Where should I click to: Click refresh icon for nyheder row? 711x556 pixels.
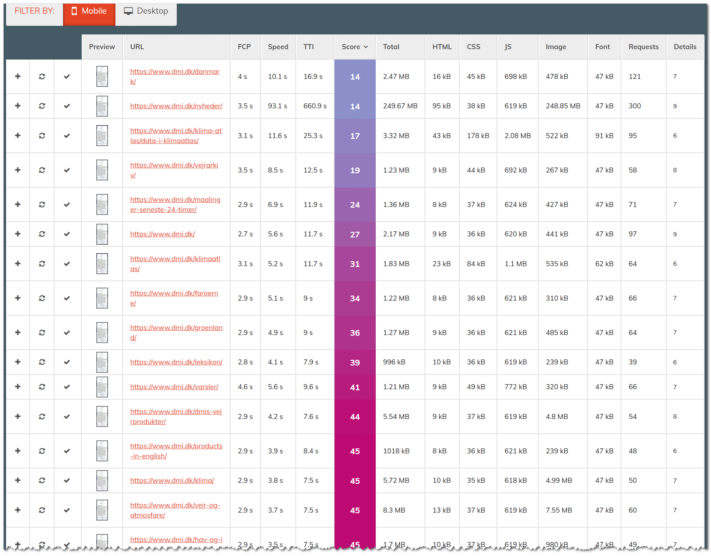point(42,106)
